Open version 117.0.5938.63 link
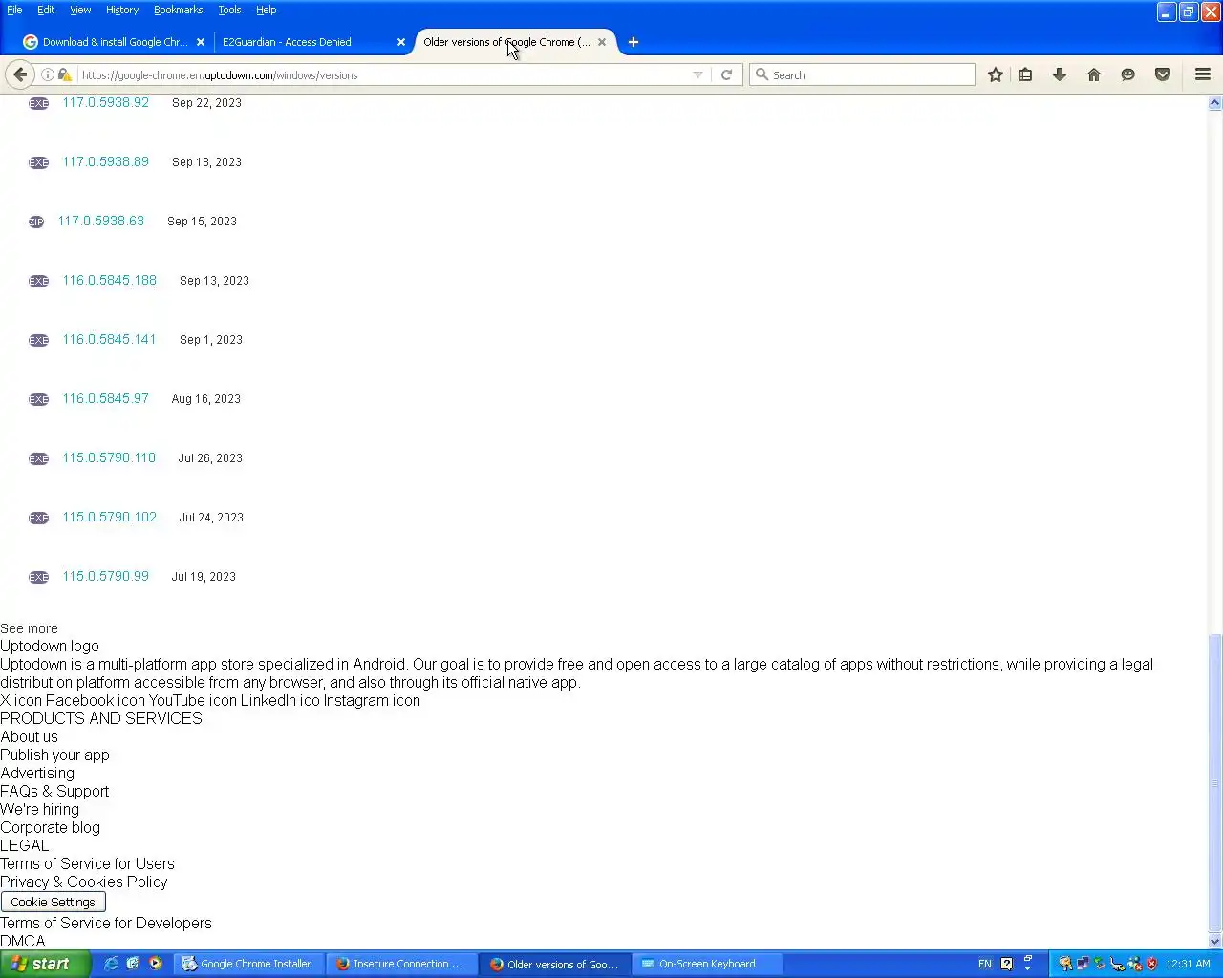The height and width of the screenshot is (978, 1223). pos(101,221)
